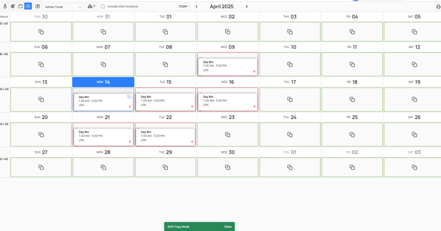Click copy icon on Thursday May 01
The height and width of the screenshot is (231, 441).
tap(290, 167)
